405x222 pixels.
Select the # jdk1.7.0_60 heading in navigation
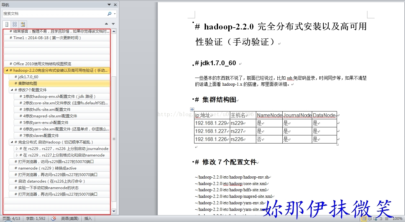(59, 77)
